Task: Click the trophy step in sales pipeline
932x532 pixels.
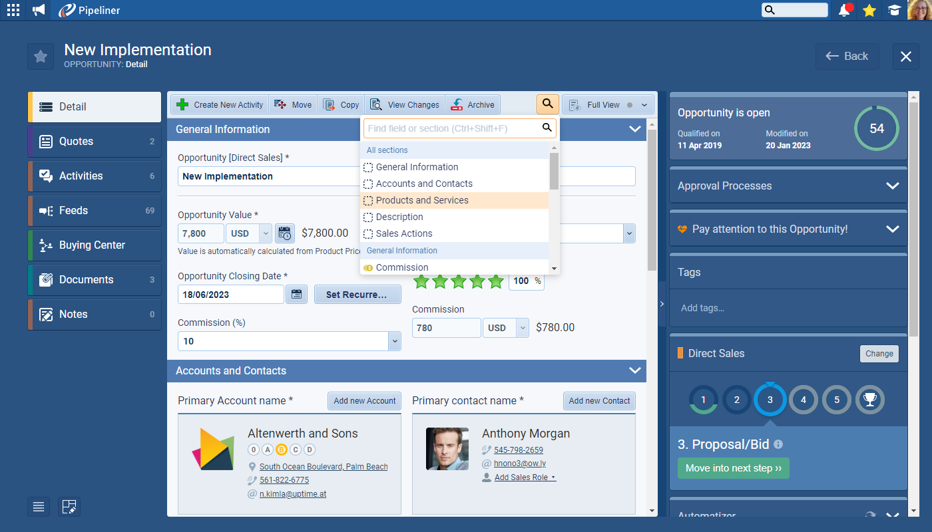Action: click(x=869, y=400)
